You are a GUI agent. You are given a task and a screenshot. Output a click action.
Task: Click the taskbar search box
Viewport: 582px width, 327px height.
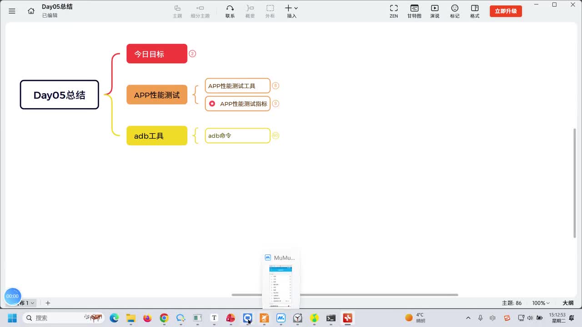pos(64,318)
